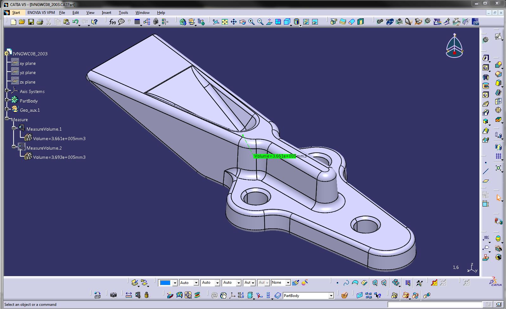
Task: Open the View menu
Action: [x=90, y=13]
